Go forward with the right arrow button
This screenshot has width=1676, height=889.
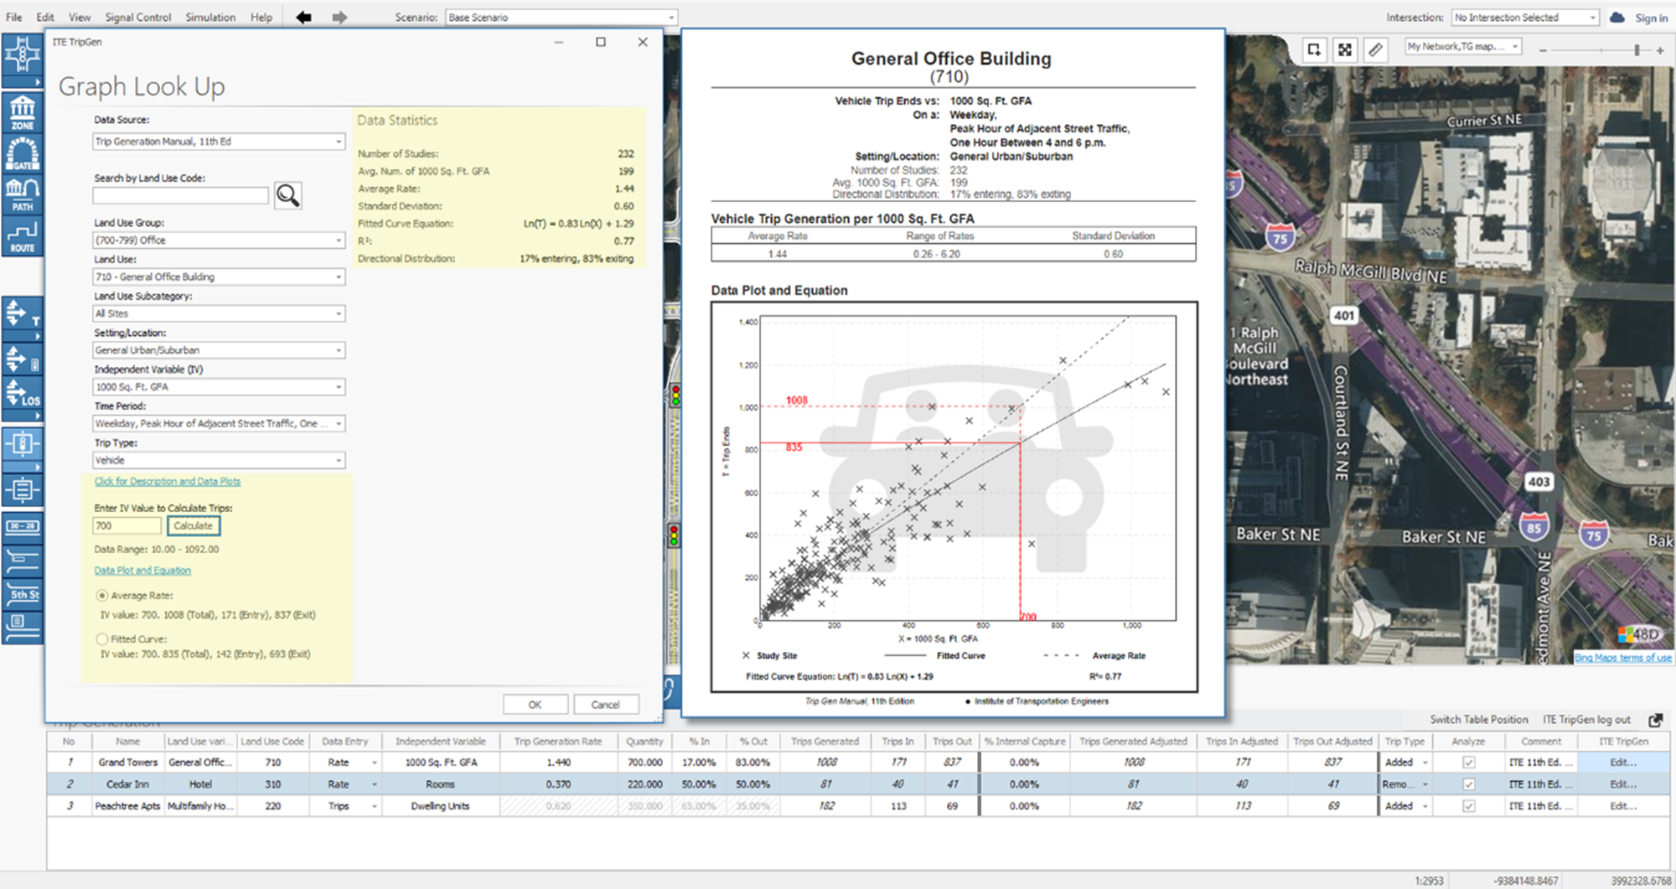[339, 17]
